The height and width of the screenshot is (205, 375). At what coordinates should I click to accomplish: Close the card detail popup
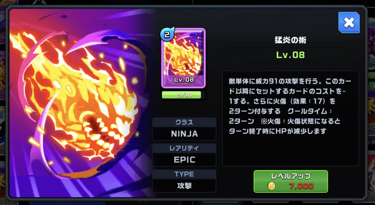pyautogui.click(x=349, y=23)
